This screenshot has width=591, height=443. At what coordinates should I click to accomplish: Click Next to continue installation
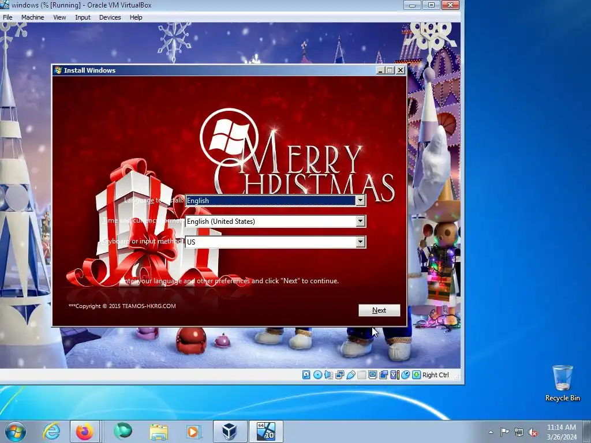pos(379,310)
